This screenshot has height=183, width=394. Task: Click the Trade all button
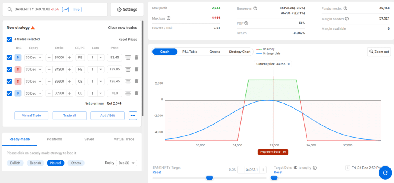(70, 116)
